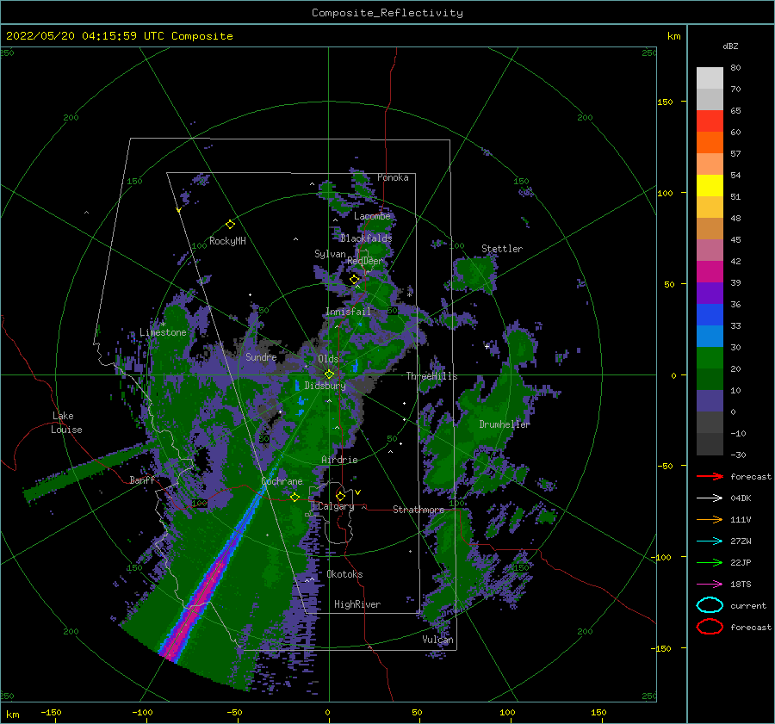Click the Vulcan city label

click(x=437, y=640)
